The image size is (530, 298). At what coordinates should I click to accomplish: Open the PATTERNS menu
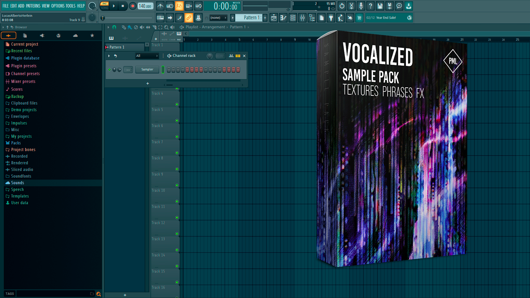coord(33,6)
